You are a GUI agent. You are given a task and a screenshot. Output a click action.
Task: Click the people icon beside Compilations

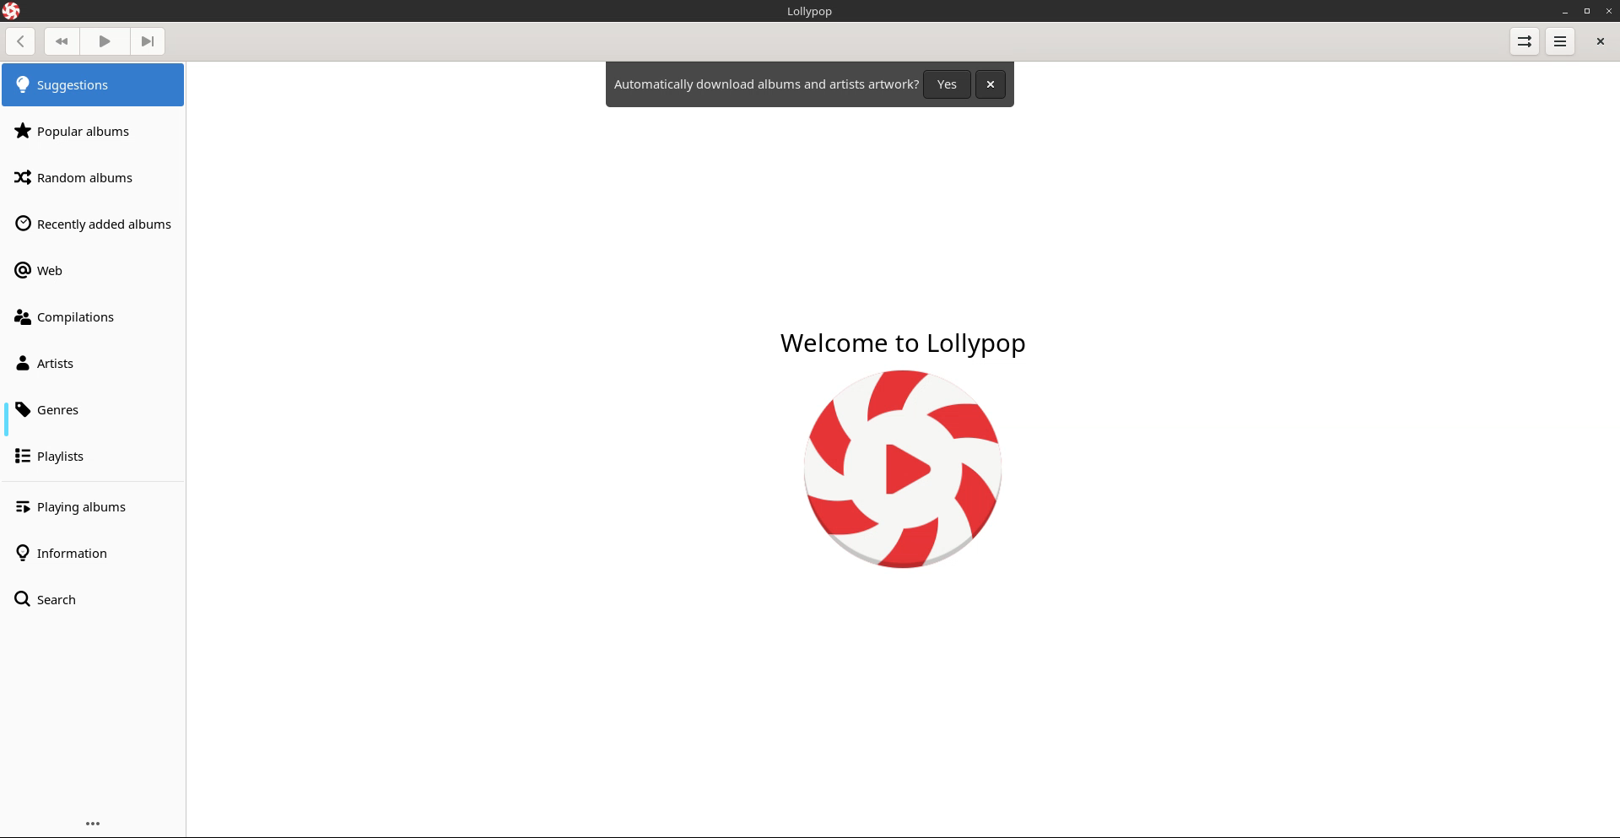pyautogui.click(x=23, y=316)
